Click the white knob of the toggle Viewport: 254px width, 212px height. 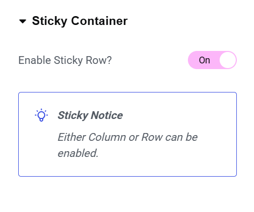228,60
